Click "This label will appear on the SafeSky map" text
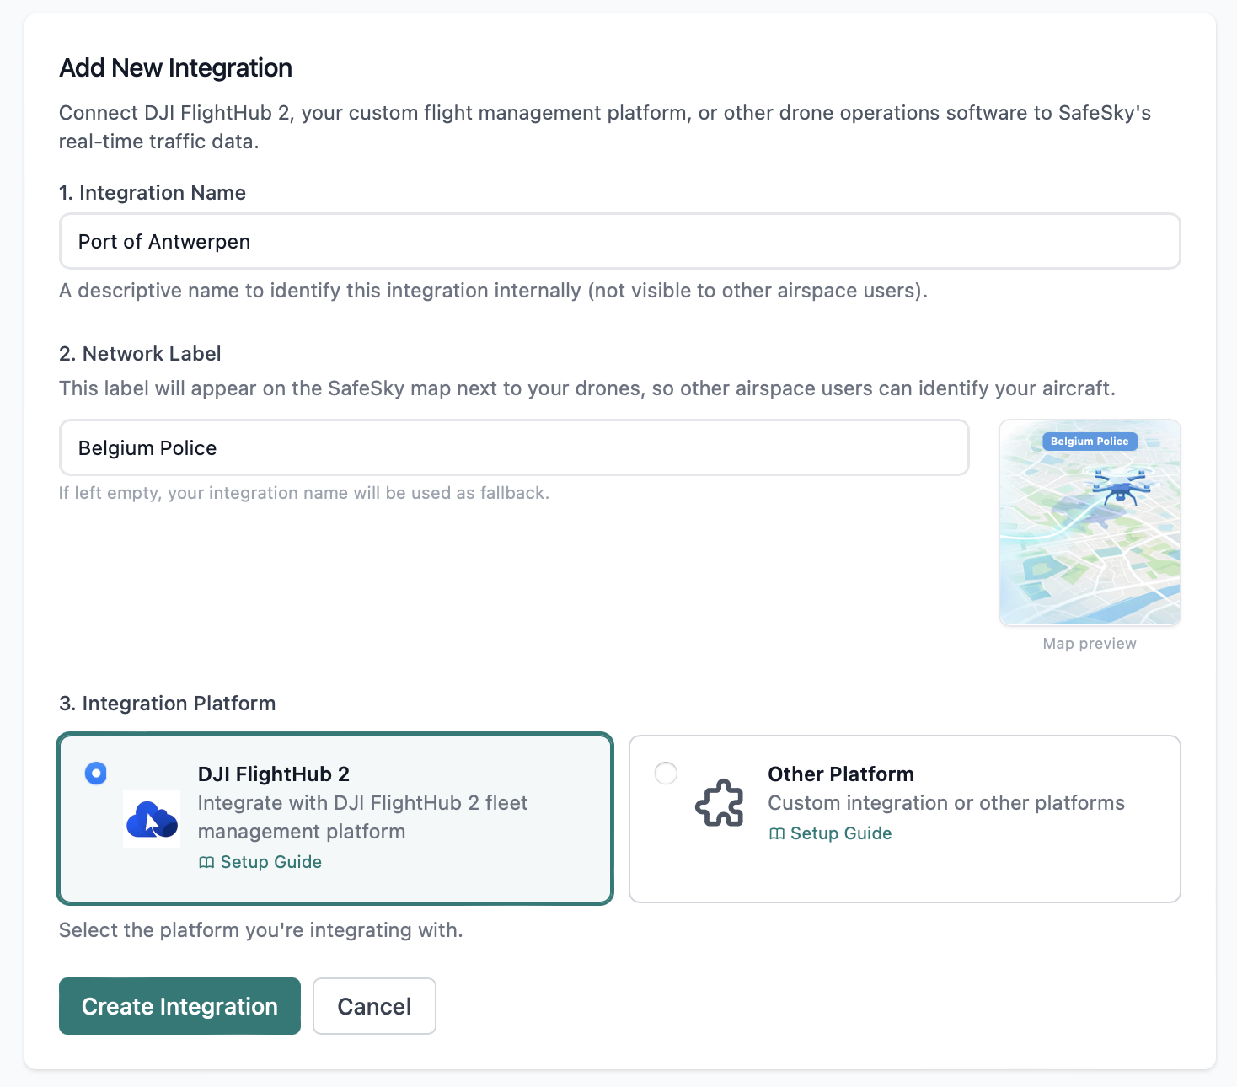 (587, 388)
